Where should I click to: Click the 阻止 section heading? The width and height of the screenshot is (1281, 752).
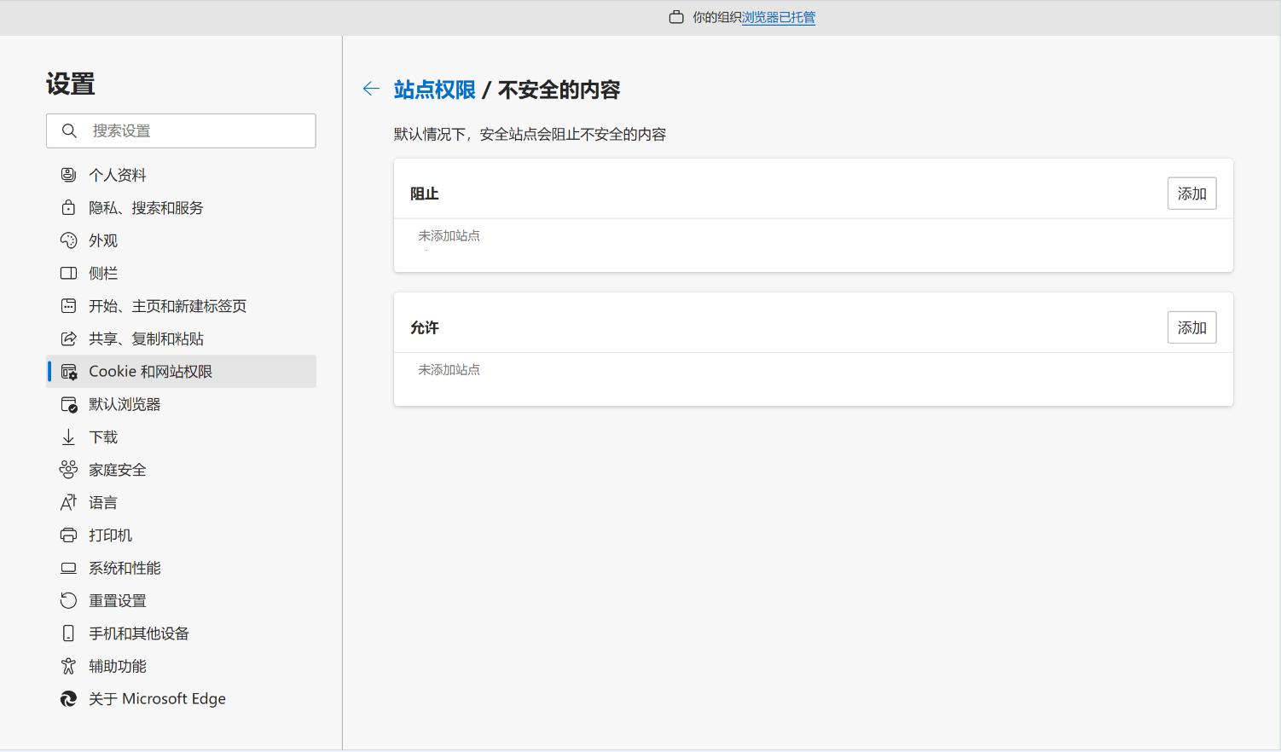[x=425, y=194]
